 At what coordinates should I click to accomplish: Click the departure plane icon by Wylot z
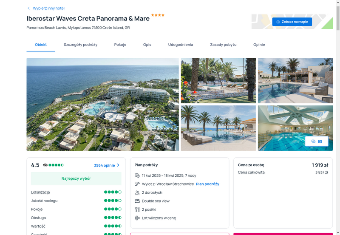(137, 184)
